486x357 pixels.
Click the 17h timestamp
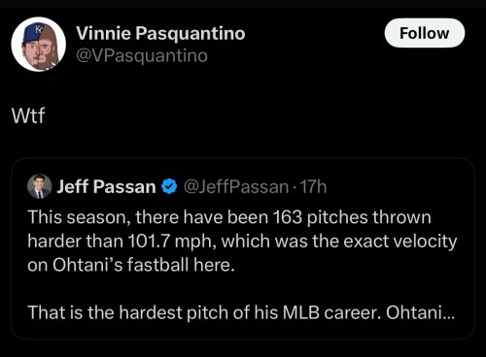tap(313, 187)
